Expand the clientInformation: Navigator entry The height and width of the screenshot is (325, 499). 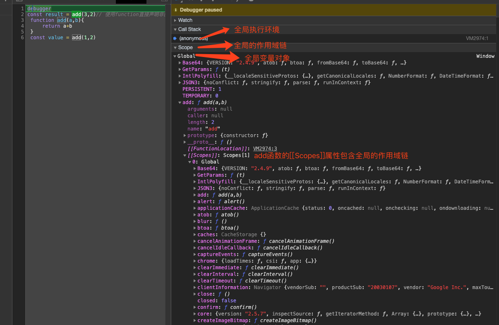click(x=195, y=287)
